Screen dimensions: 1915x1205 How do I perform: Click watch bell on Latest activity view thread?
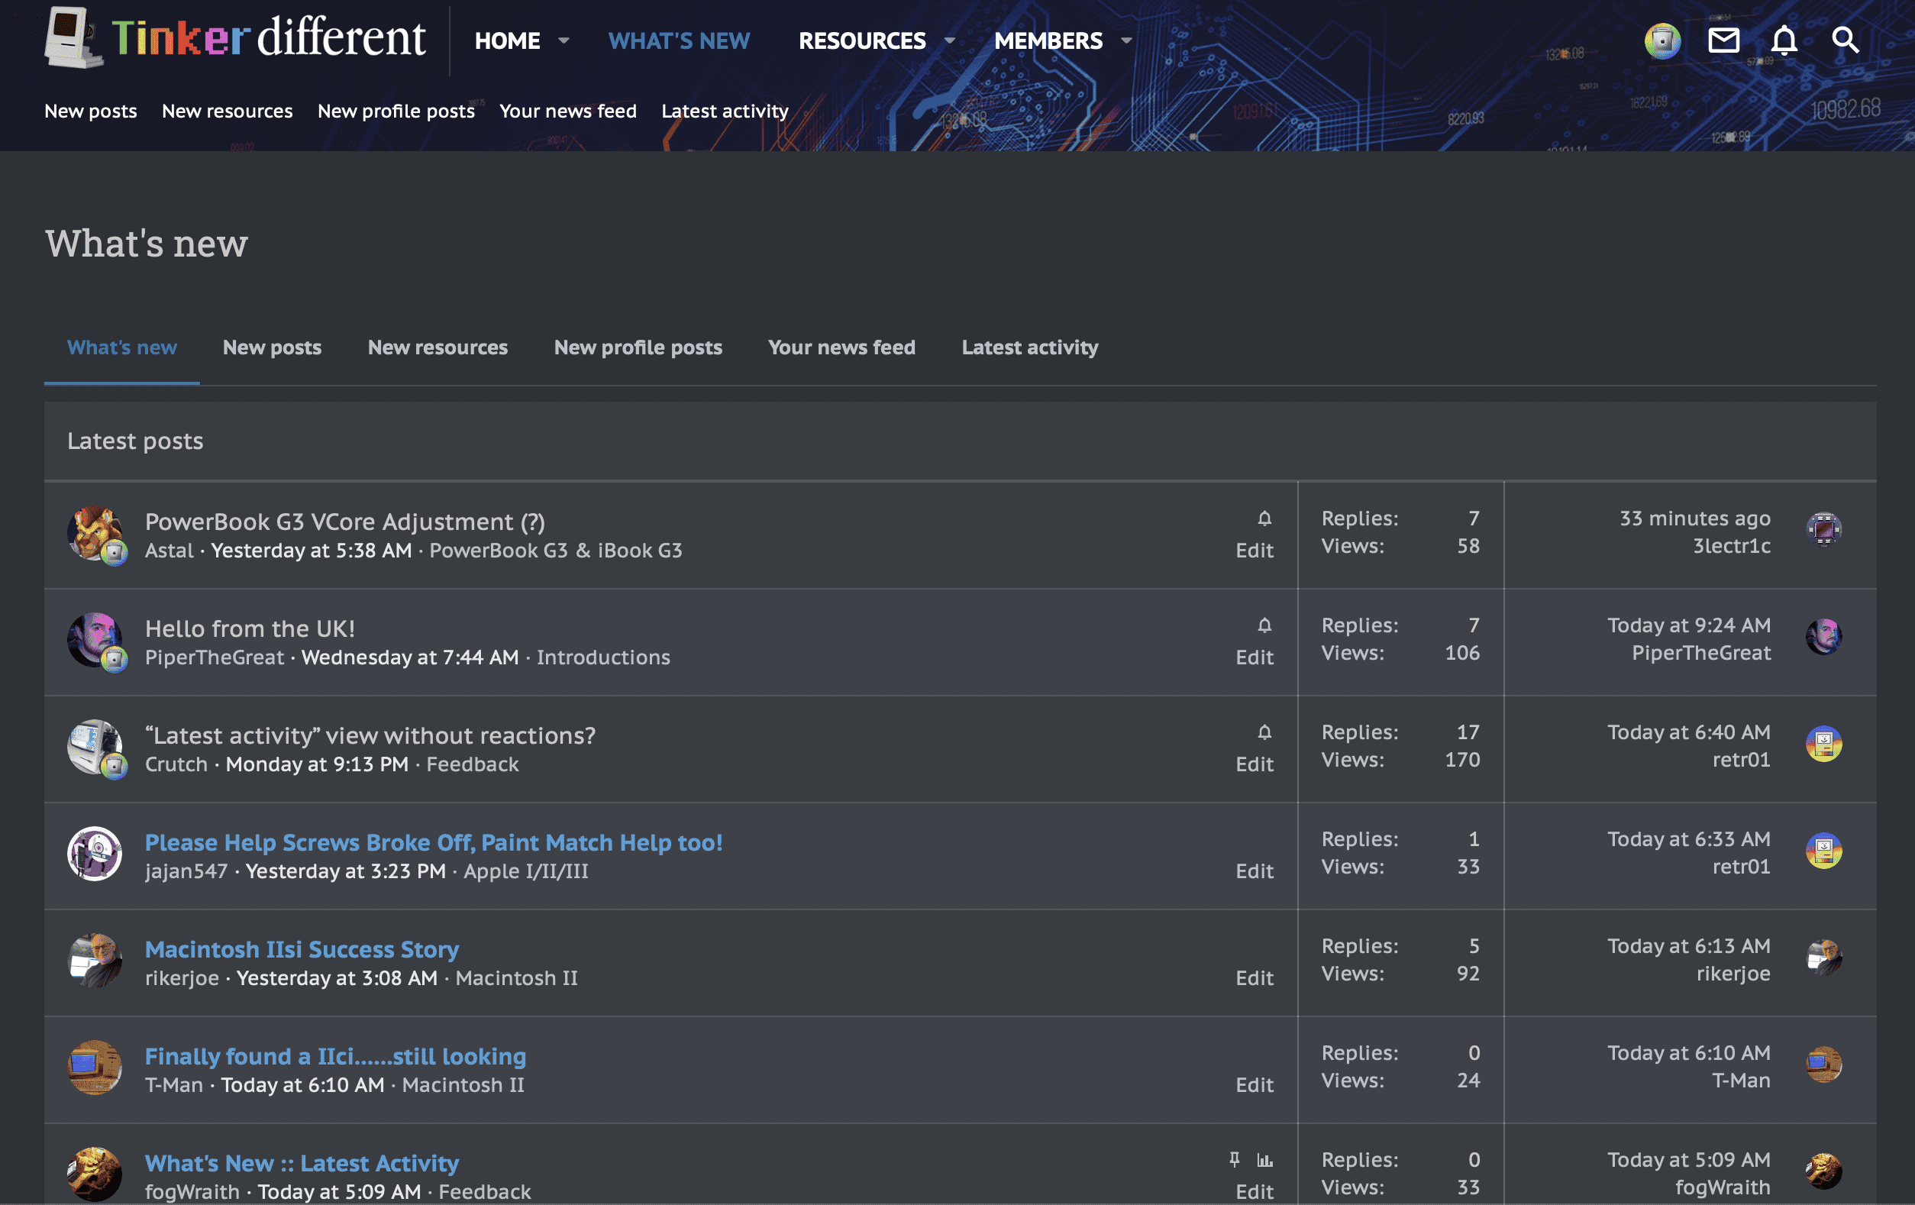click(1264, 732)
